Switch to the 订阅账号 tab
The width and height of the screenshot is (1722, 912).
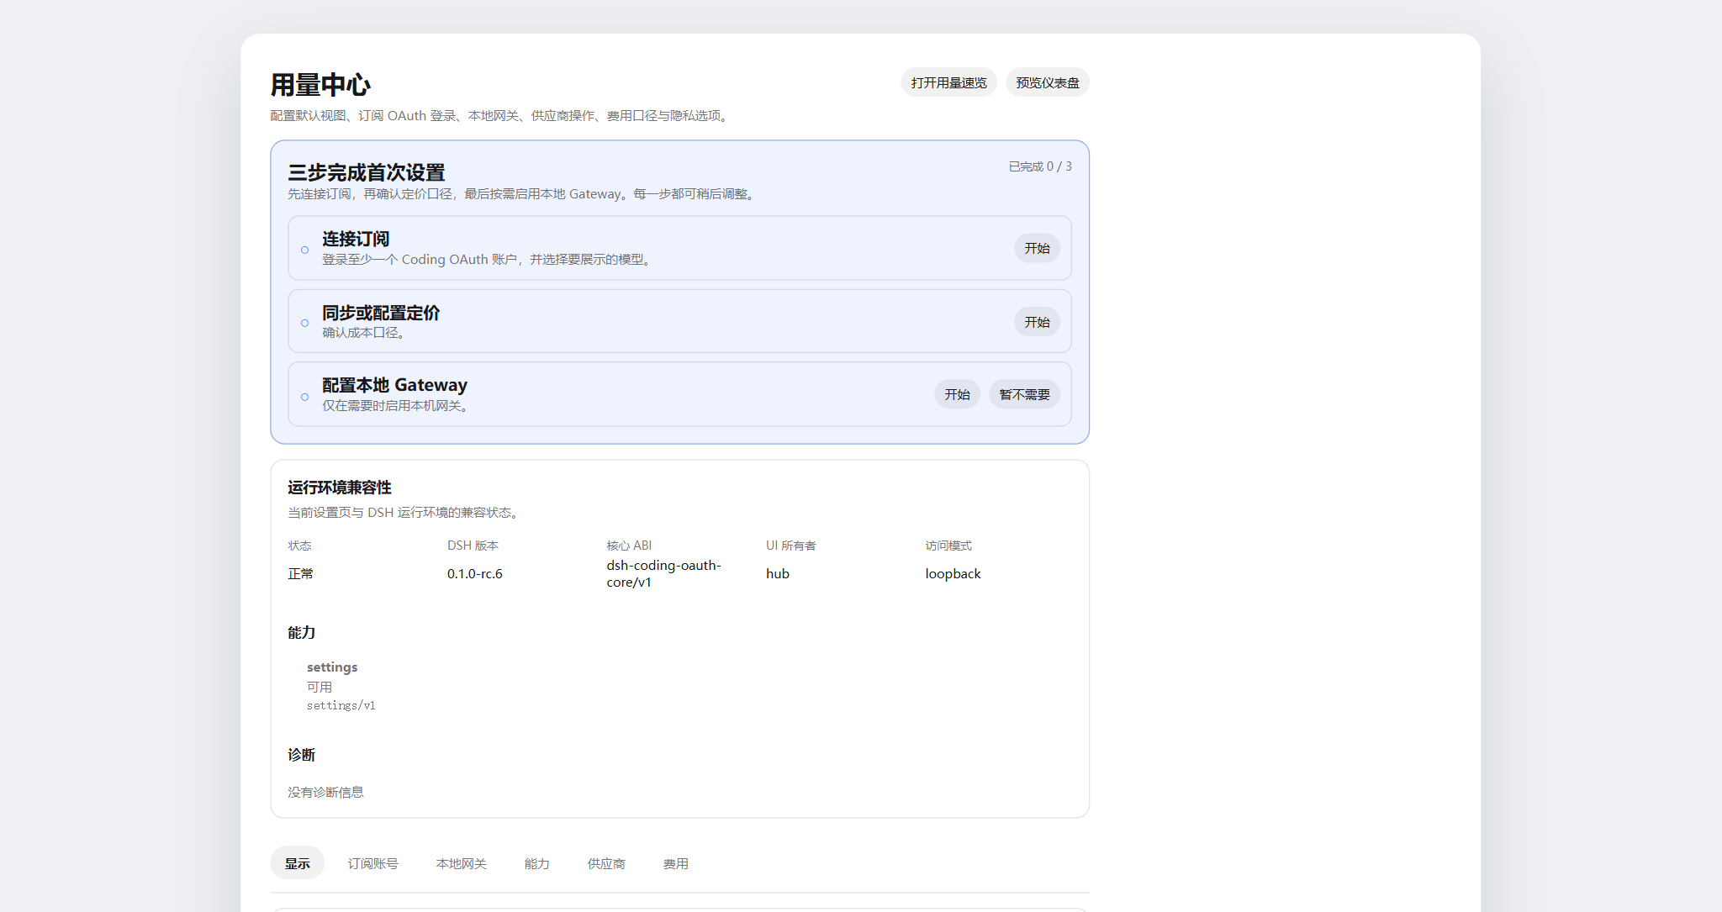pos(373,863)
